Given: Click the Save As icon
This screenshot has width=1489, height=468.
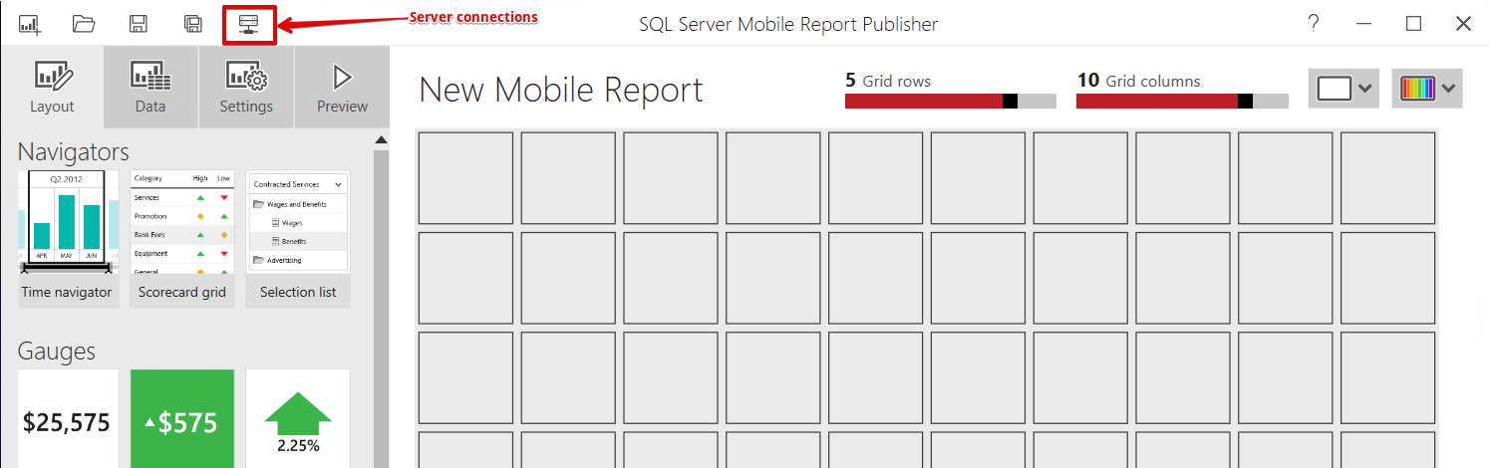Looking at the screenshot, I should point(194,25).
